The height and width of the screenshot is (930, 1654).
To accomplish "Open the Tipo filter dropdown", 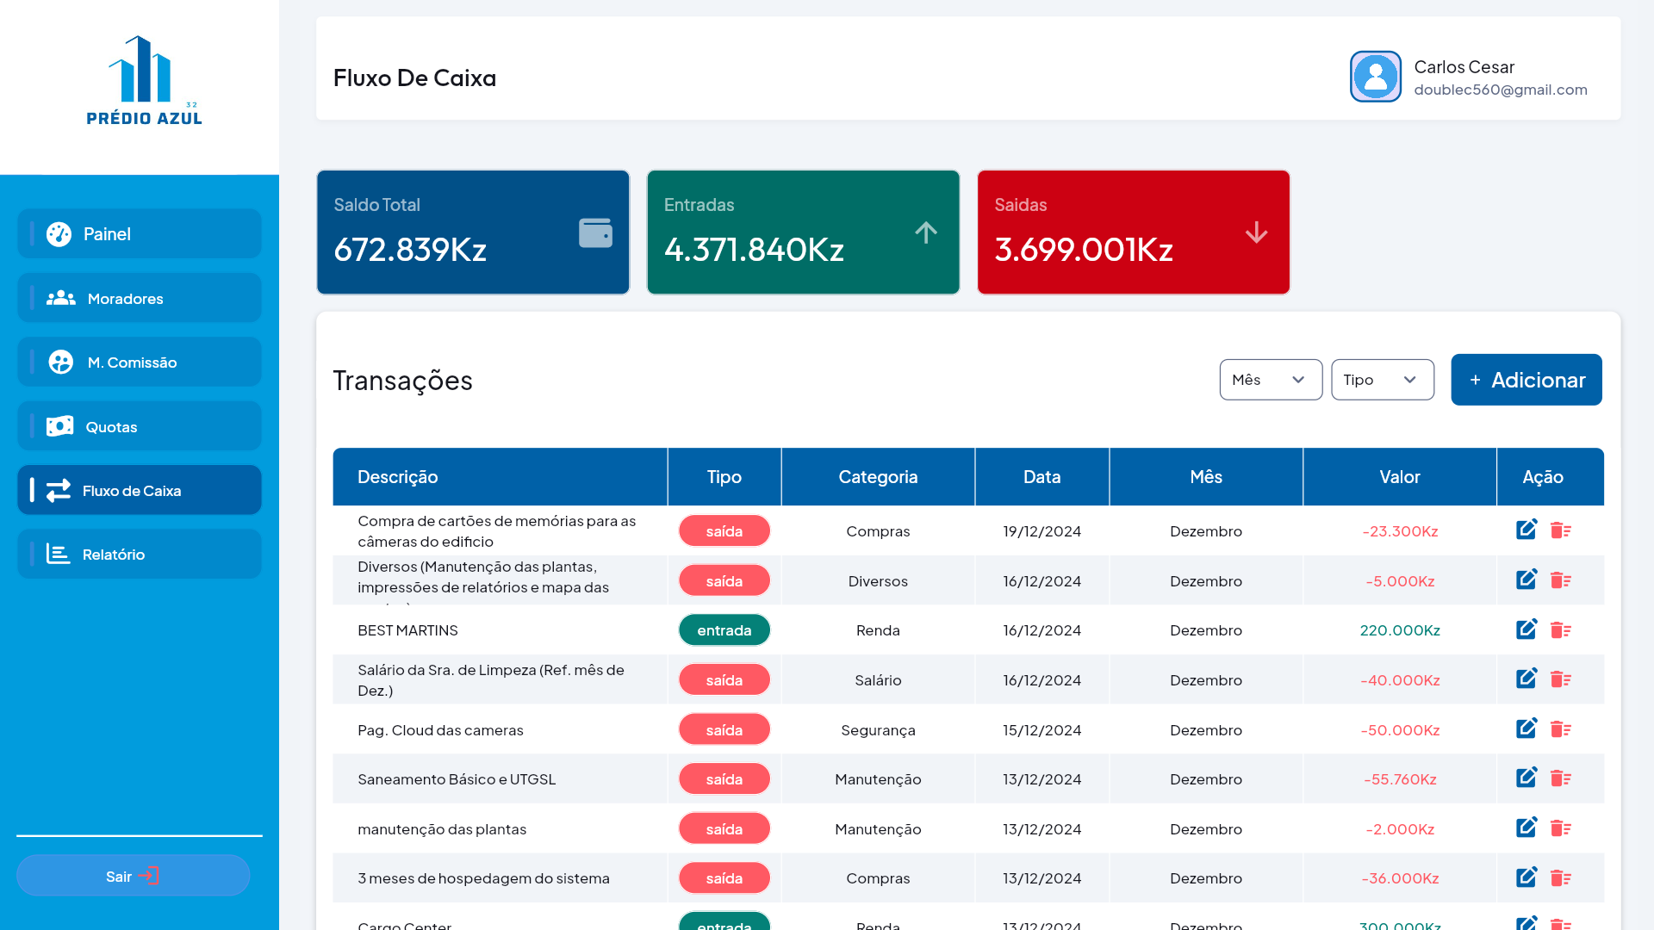I will click(1382, 380).
